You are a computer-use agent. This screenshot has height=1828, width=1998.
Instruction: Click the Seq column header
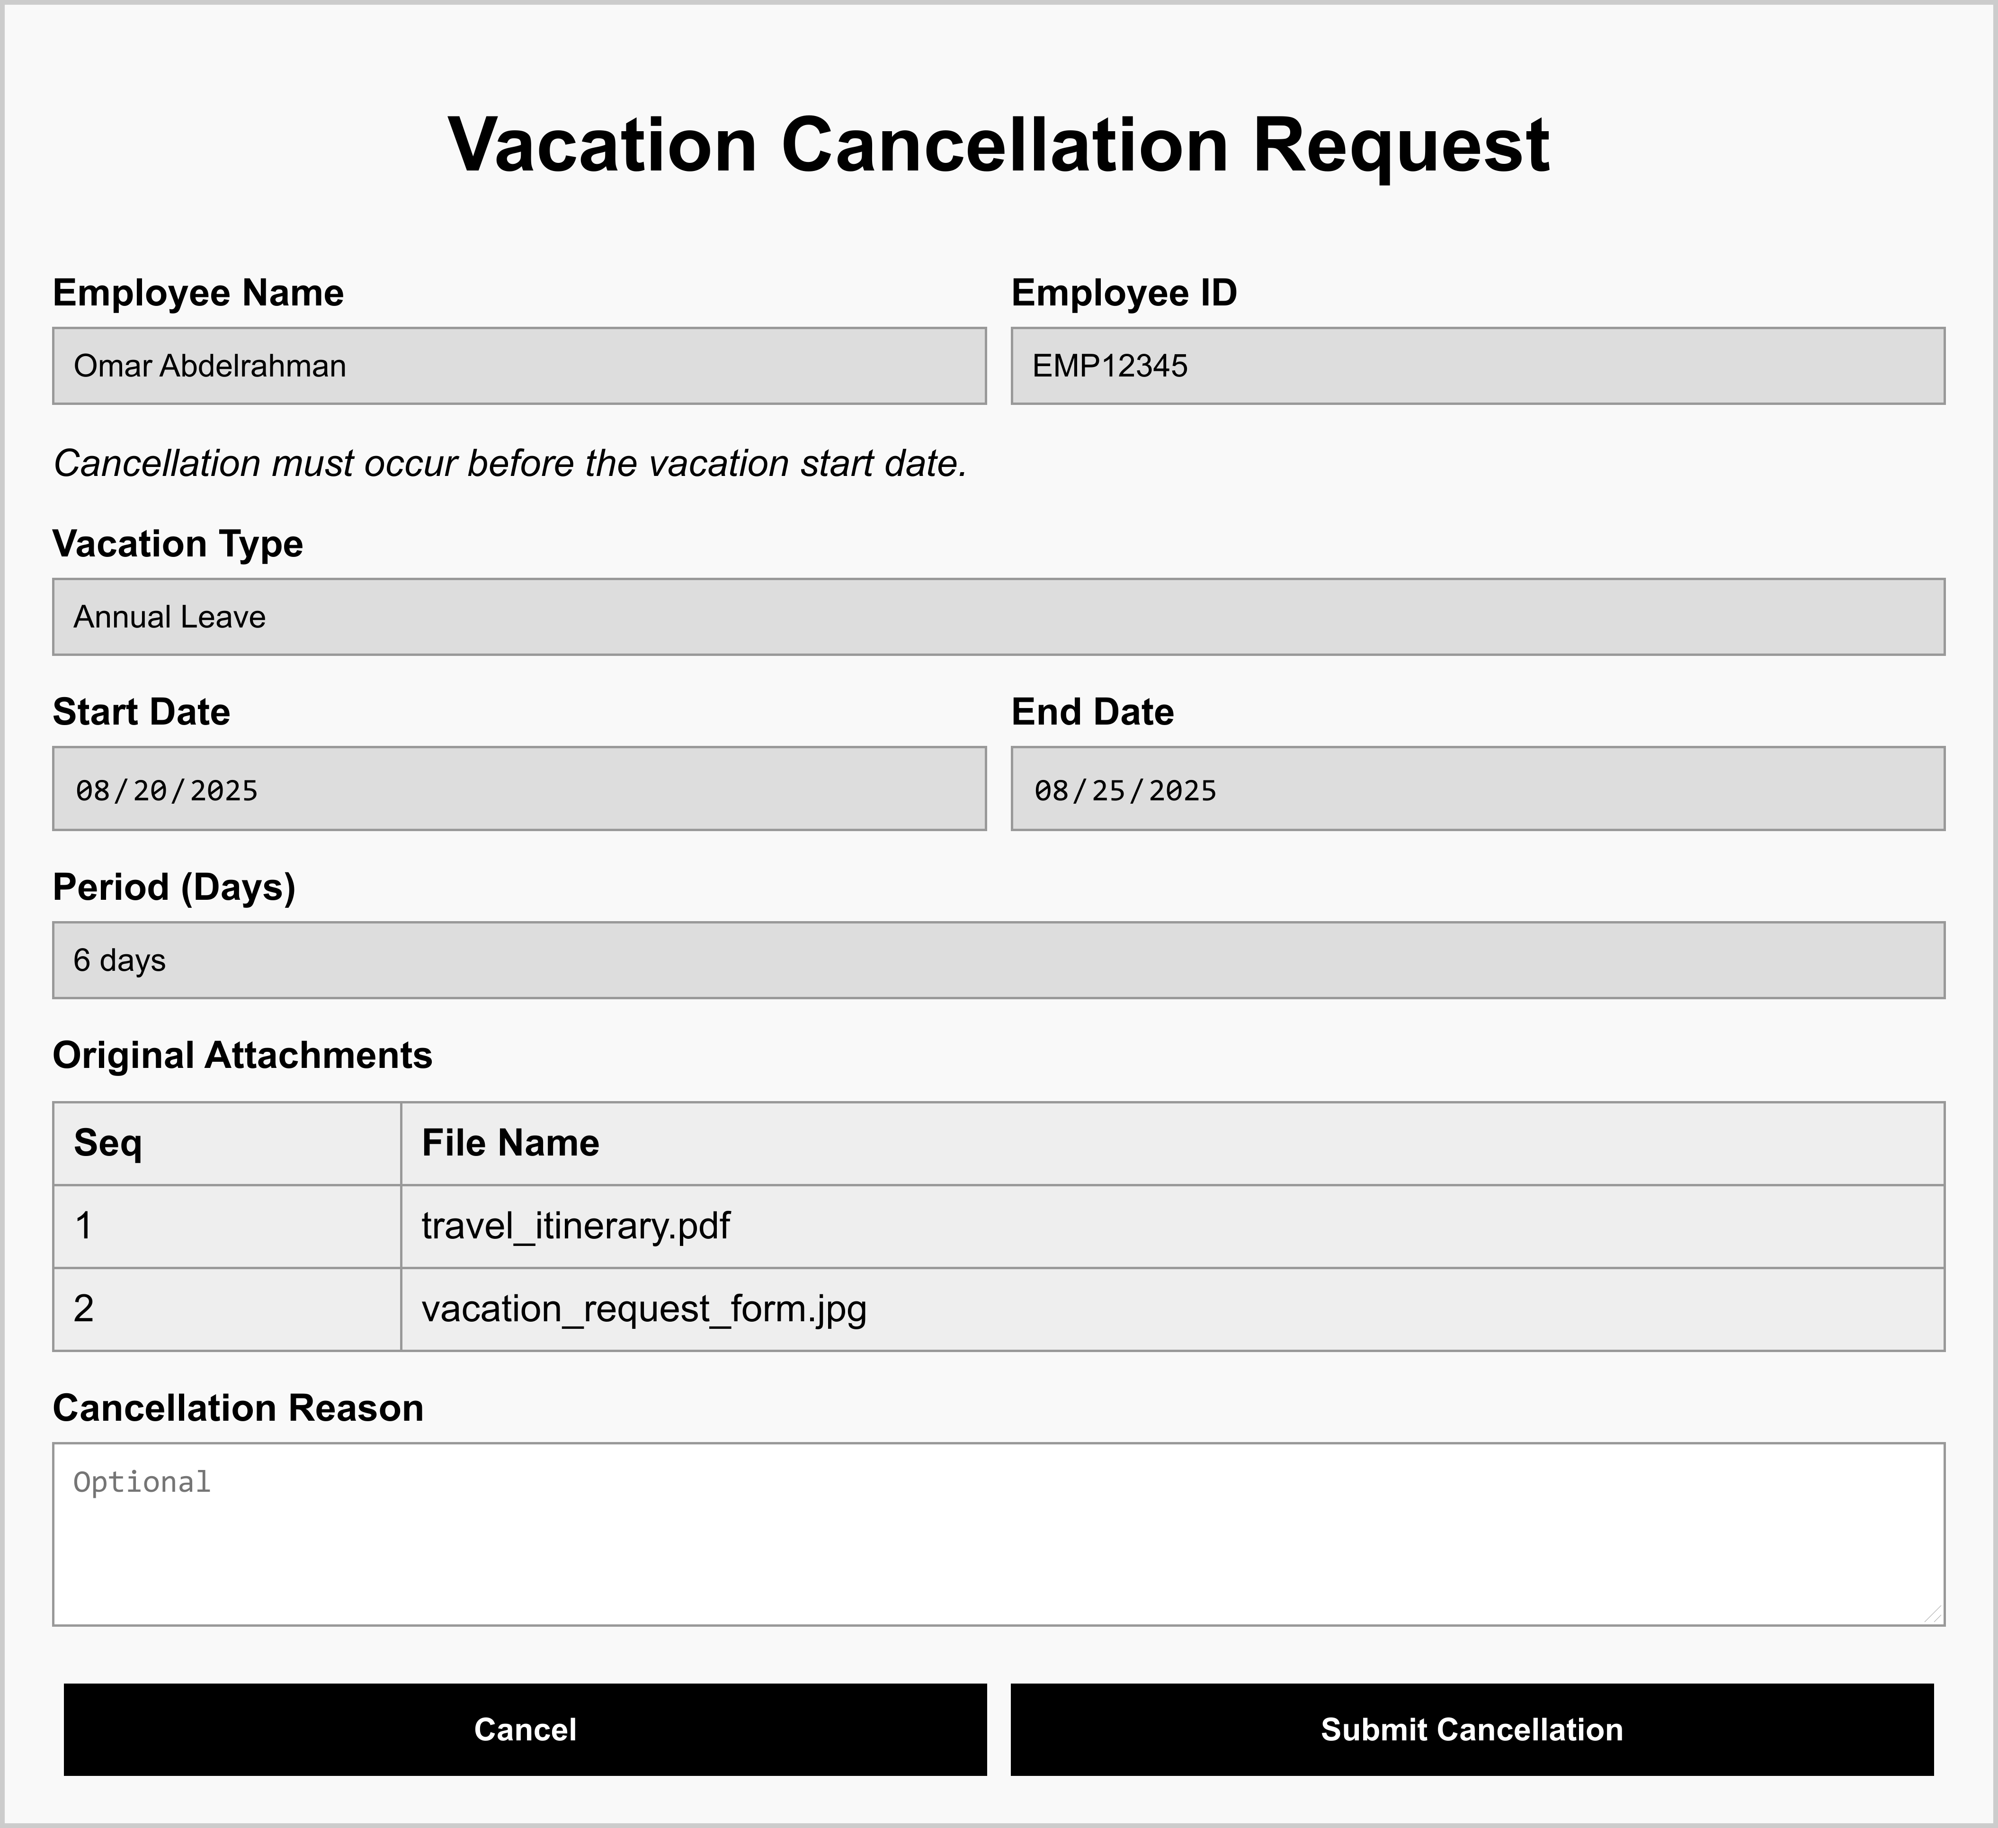click(x=108, y=1143)
